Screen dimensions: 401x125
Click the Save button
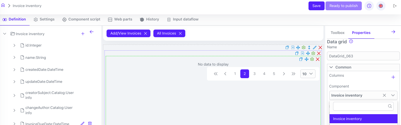pyautogui.click(x=316, y=6)
